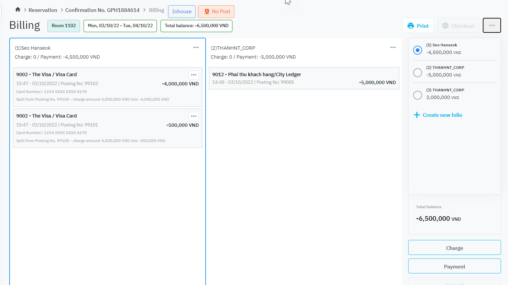Click the Charge button
The height and width of the screenshot is (285, 508).
tap(454, 248)
